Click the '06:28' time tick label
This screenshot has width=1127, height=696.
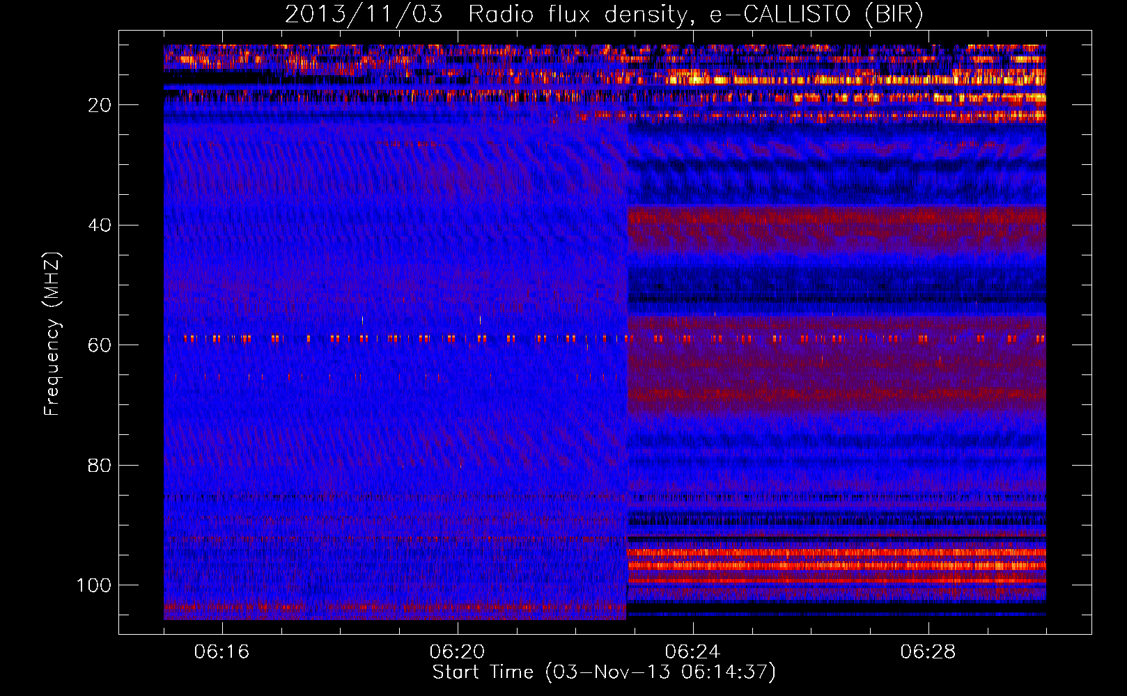928,652
